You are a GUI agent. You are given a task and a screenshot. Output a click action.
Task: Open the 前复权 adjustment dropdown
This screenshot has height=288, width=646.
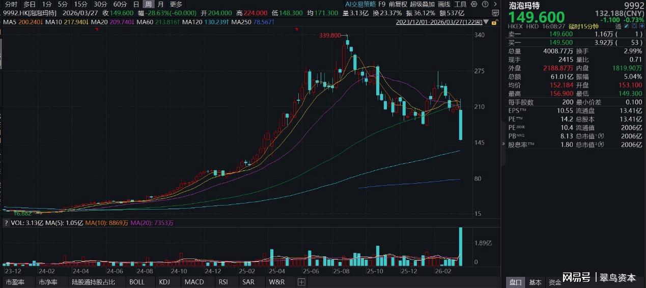point(398,4)
